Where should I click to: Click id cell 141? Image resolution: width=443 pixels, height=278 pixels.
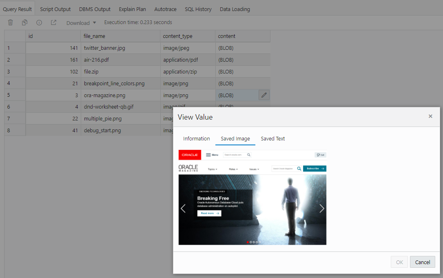pyautogui.click(x=53, y=48)
